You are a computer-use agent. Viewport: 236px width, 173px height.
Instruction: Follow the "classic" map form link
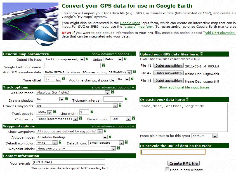pos(138,27)
